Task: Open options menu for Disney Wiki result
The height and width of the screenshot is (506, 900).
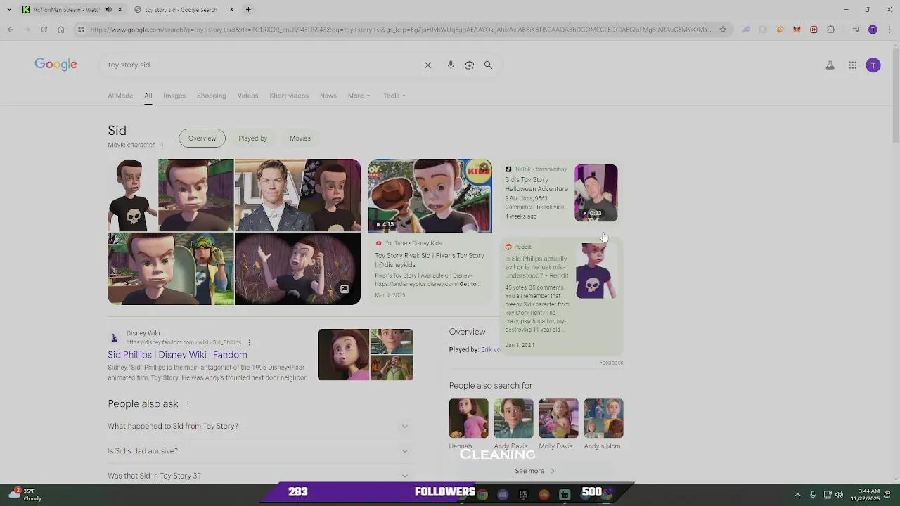Action: [x=249, y=342]
